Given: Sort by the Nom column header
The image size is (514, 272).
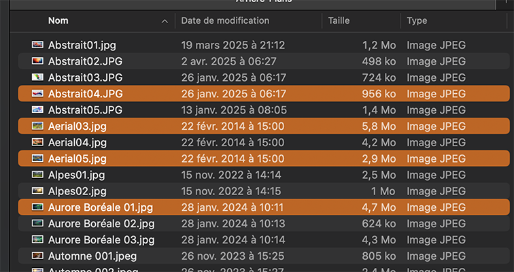Looking at the screenshot, I should pos(58,21).
